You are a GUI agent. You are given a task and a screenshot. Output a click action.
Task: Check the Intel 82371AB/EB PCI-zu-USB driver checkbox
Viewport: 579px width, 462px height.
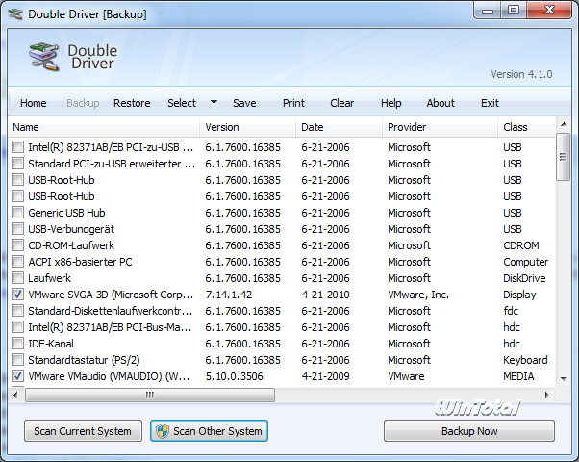[17, 147]
